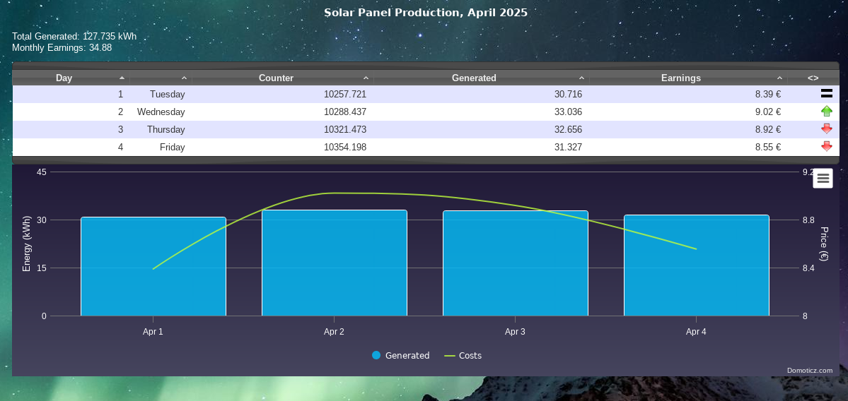
Task: Click the Apr 4 axis label
Action: [x=696, y=331]
